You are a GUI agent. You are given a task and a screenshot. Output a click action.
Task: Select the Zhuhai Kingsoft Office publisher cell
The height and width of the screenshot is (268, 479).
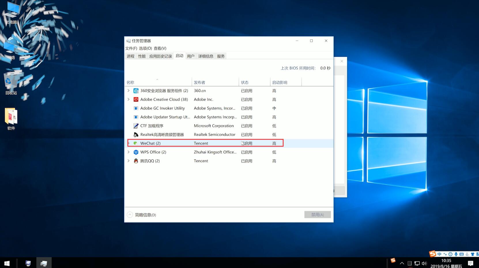point(215,152)
